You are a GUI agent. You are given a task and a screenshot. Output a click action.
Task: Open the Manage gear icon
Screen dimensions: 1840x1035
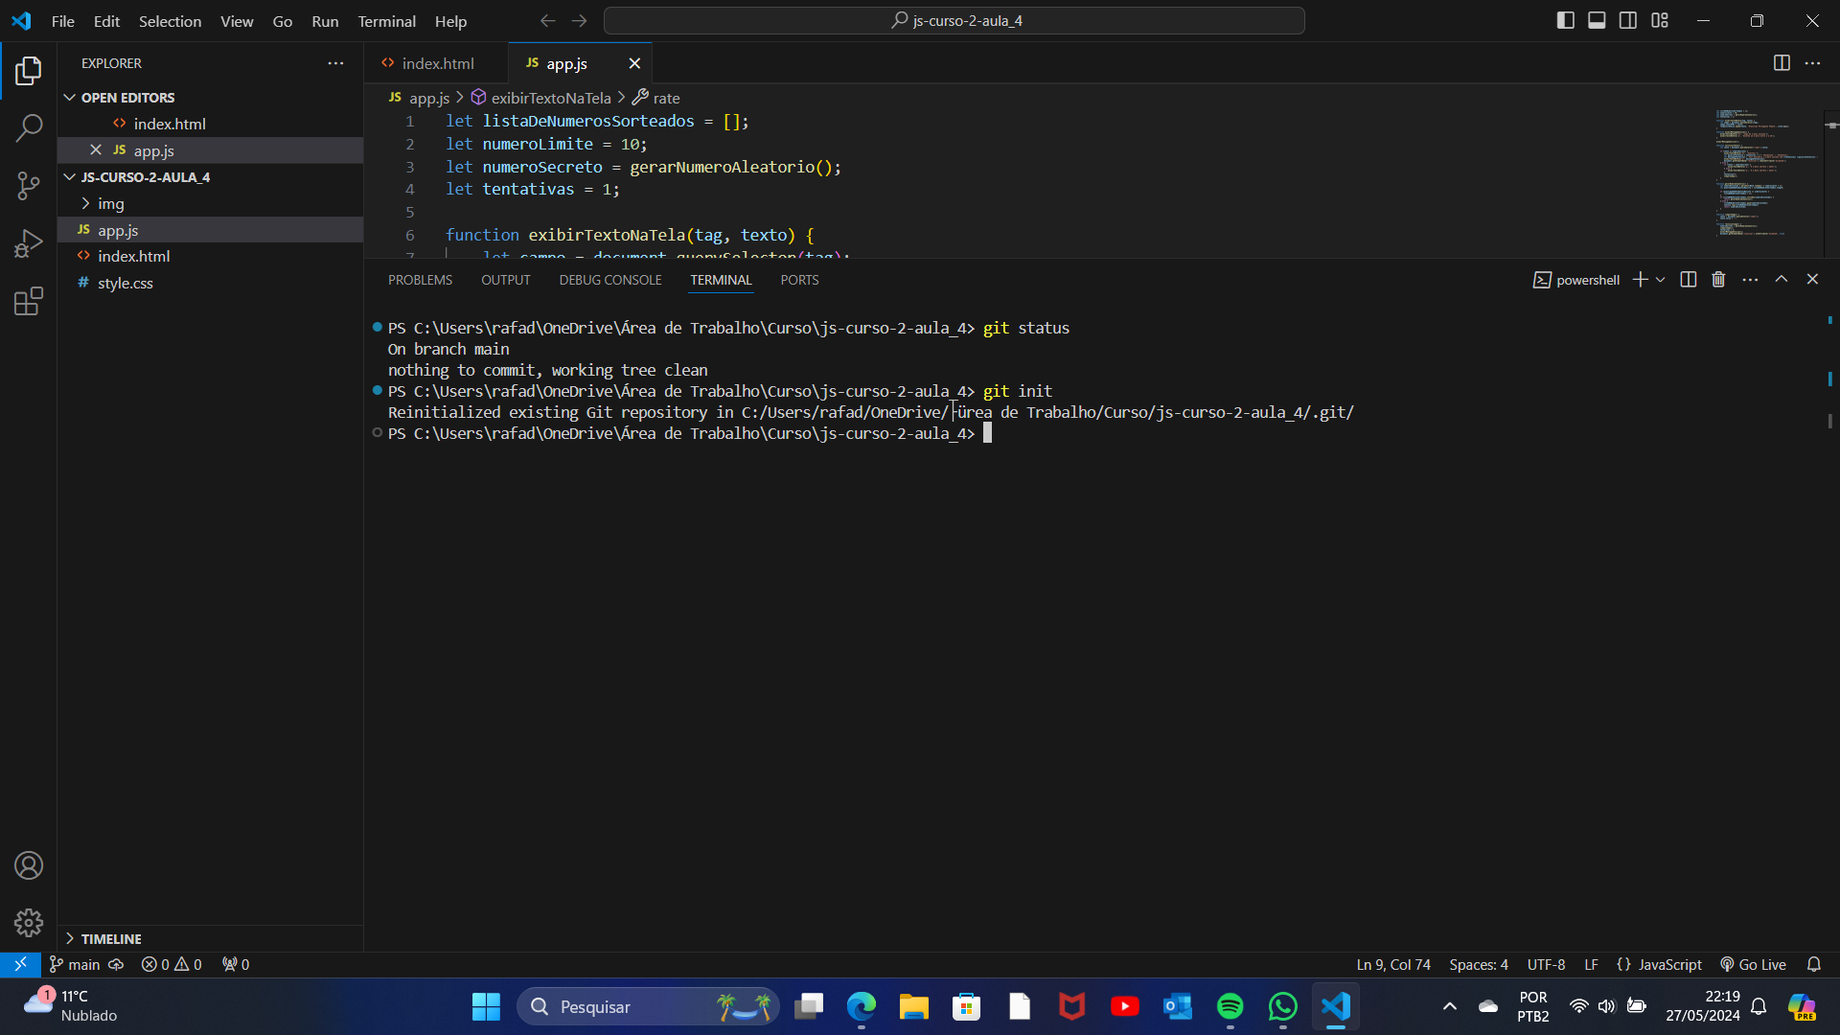[29, 923]
